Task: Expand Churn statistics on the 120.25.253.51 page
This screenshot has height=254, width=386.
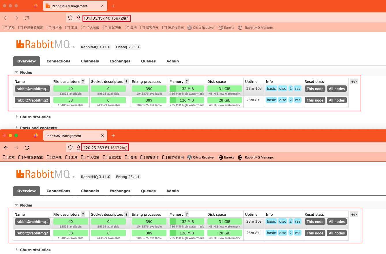Action: (x=33, y=250)
